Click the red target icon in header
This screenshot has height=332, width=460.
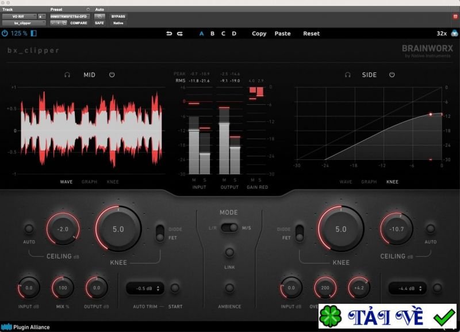click(455, 17)
